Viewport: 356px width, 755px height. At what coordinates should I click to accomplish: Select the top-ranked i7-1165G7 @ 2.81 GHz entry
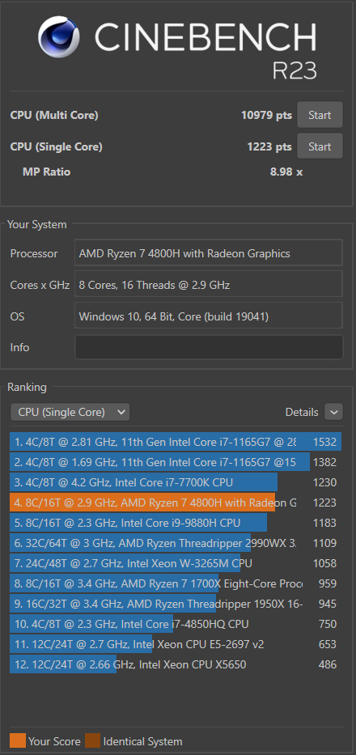pos(176,442)
